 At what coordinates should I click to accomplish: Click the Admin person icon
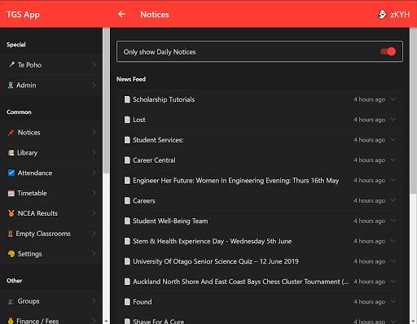11,85
